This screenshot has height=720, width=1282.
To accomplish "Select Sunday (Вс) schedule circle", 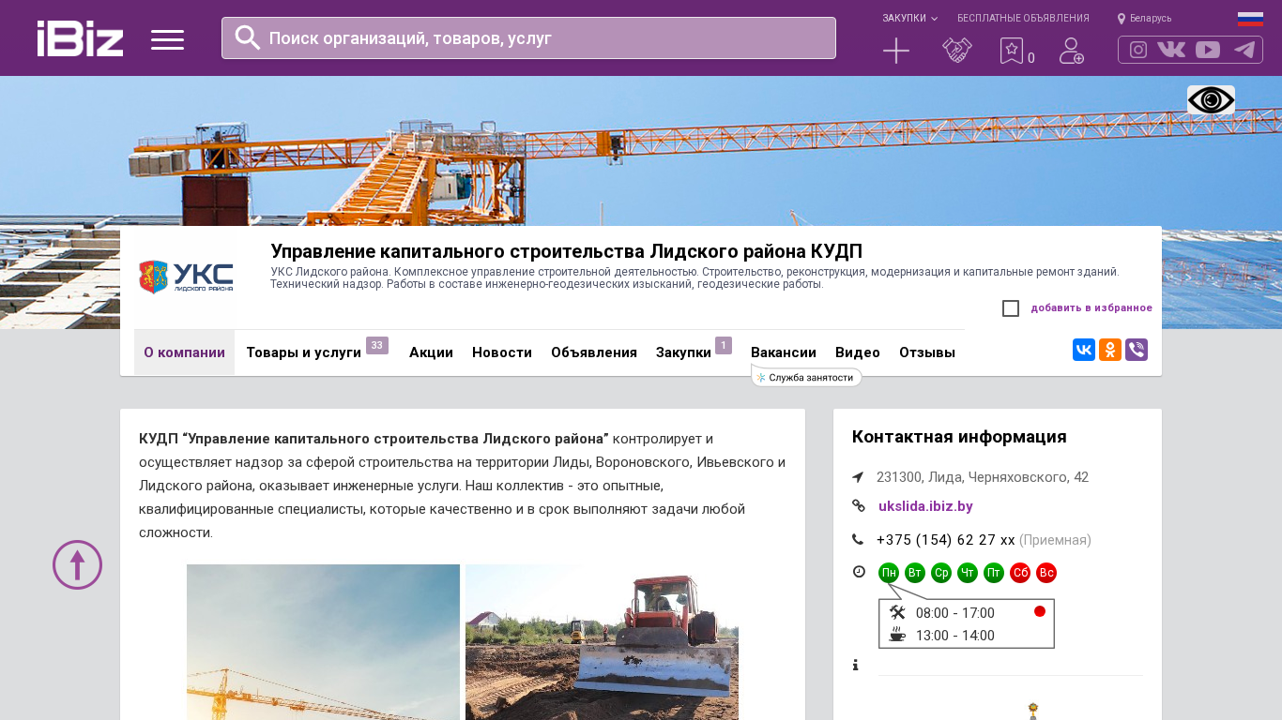I will coord(1046,573).
